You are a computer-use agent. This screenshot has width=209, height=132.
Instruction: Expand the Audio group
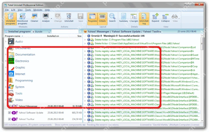(6, 41)
